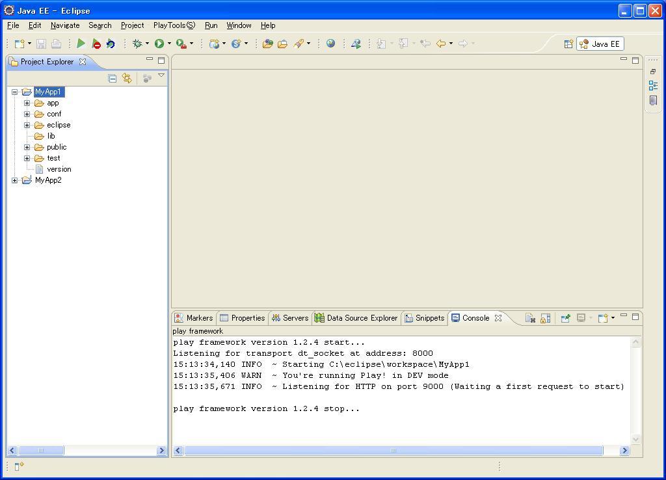Close the Project Explorer tab
The height and width of the screenshot is (480, 666).
pyautogui.click(x=83, y=62)
